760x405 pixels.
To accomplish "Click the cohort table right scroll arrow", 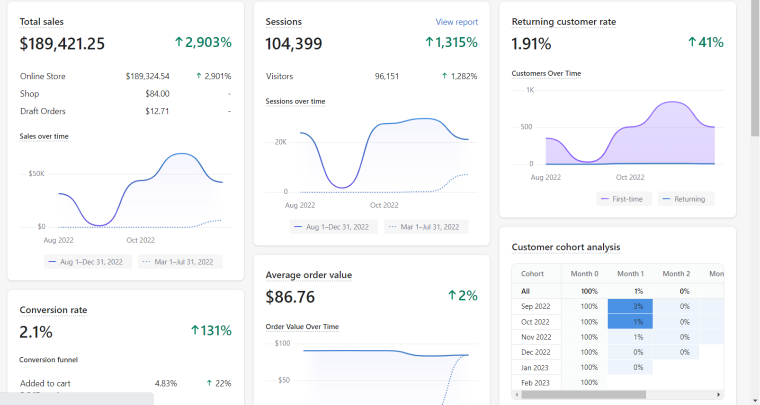I will (718, 395).
